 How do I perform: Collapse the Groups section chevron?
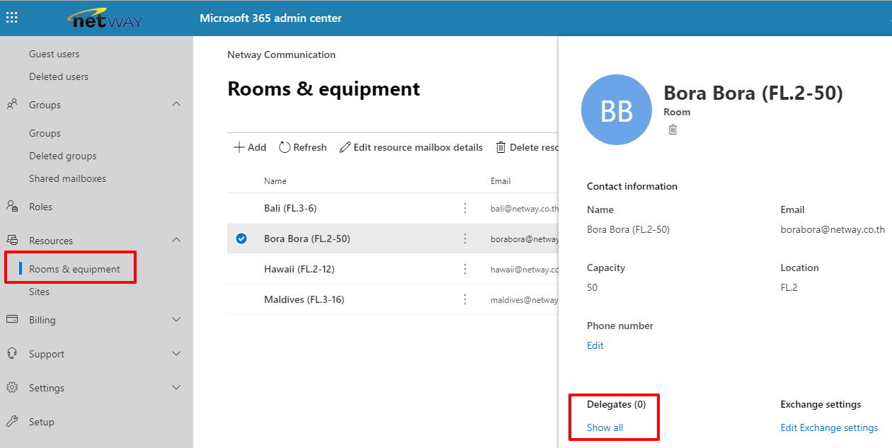click(x=176, y=105)
